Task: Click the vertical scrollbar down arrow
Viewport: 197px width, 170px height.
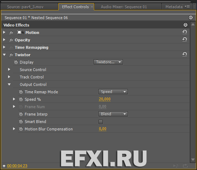Action: tap(193, 159)
